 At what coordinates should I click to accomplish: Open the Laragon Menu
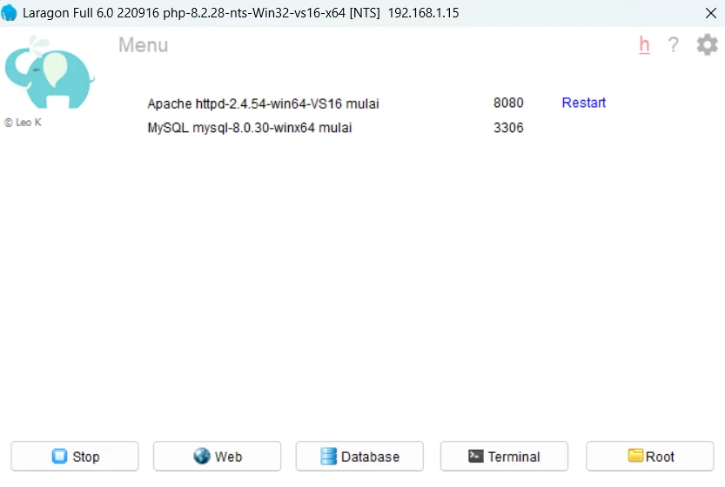143,45
